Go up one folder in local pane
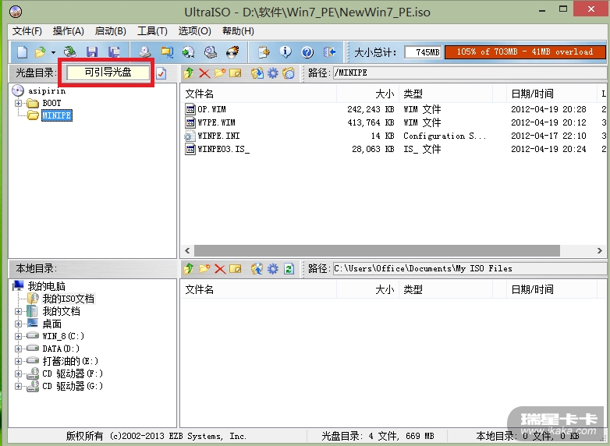This screenshot has width=610, height=446. (x=189, y=268)
